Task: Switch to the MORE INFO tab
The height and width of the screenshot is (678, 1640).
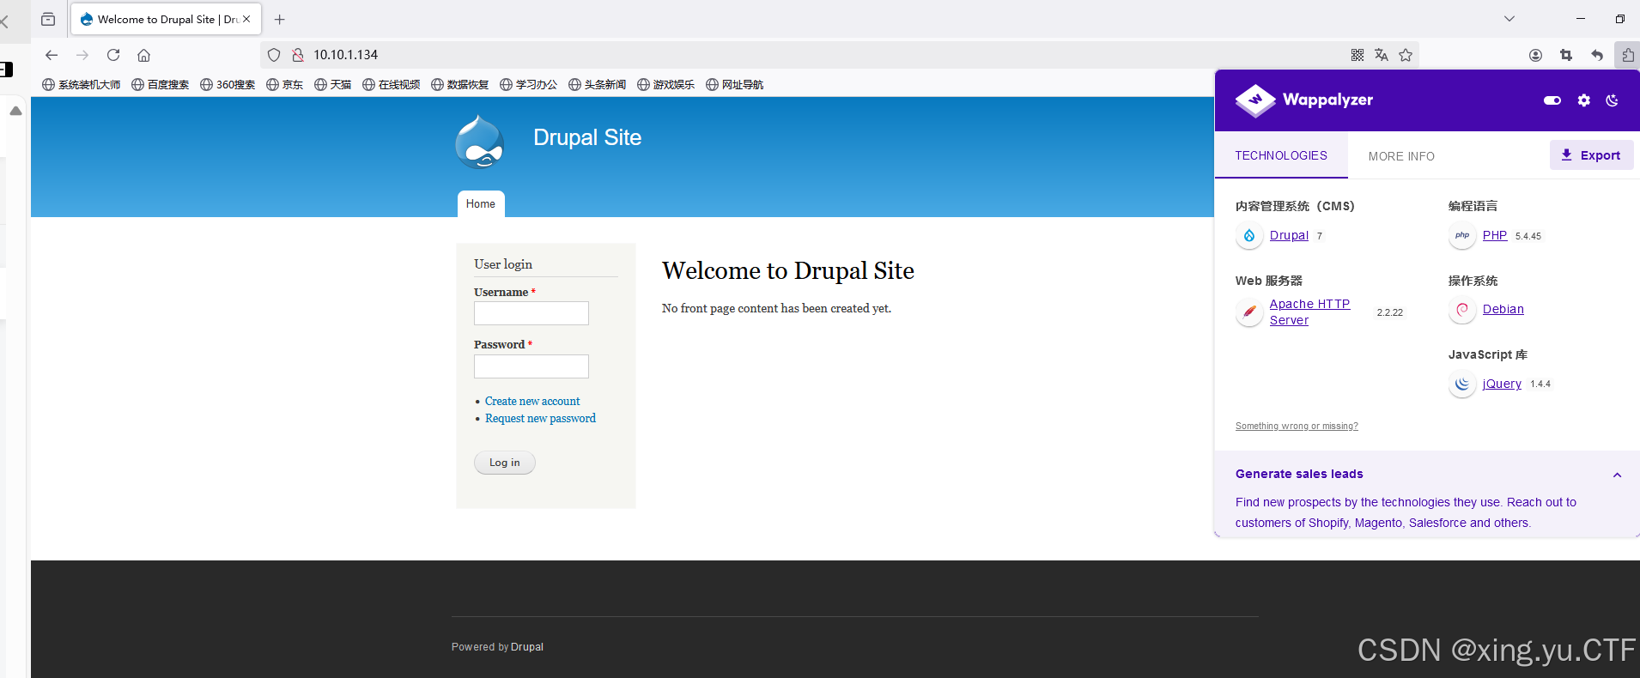Action: tap(1401, 156)
